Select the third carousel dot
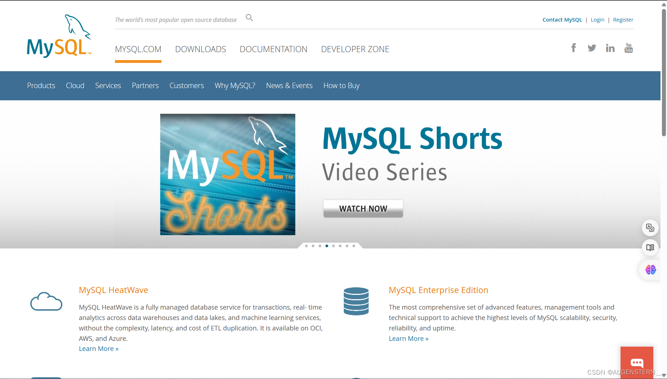This screenshot has height=379, width=667. pos(320,246)
